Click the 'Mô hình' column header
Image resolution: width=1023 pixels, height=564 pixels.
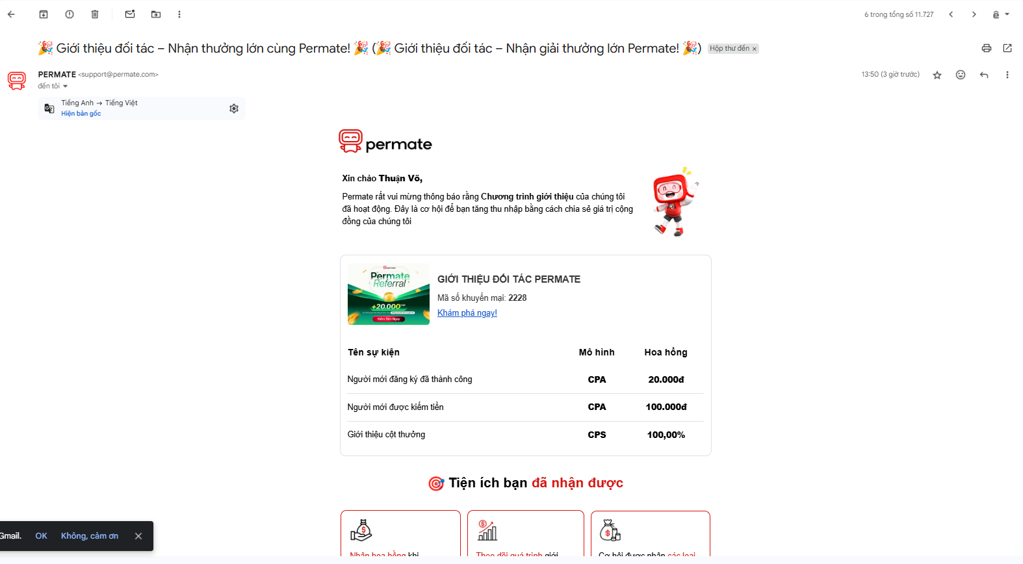pyautogui.click(x=597, y=352)
